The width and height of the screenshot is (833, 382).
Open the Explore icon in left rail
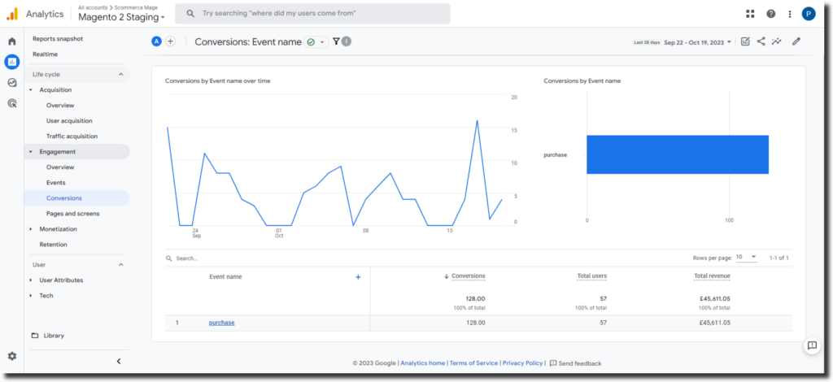pyautogui.click(x=11, y=82)
